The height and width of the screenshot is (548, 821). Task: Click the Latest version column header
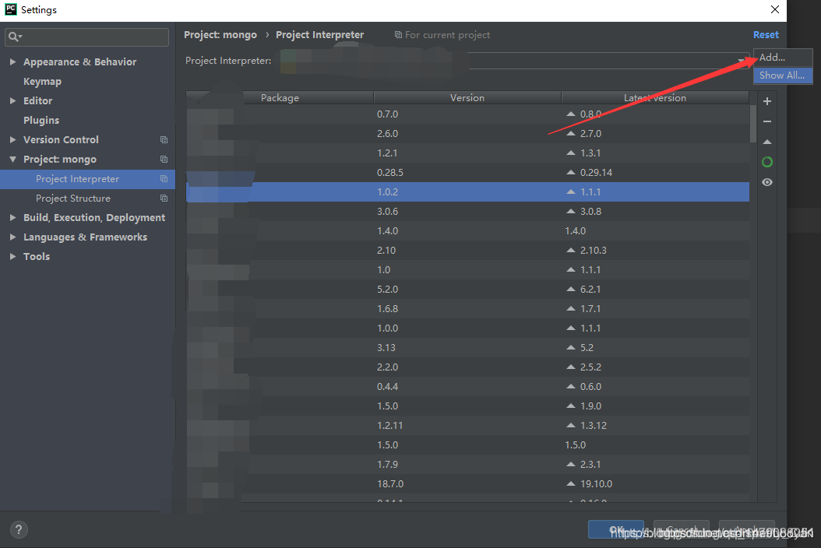tap(655, 98)
